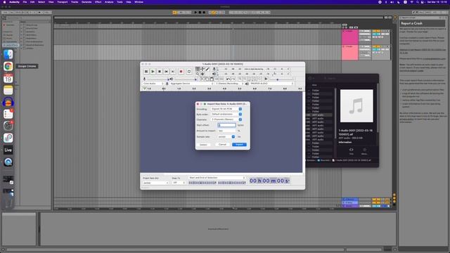Open Google Chrome from the Dock

pos(8,66)
